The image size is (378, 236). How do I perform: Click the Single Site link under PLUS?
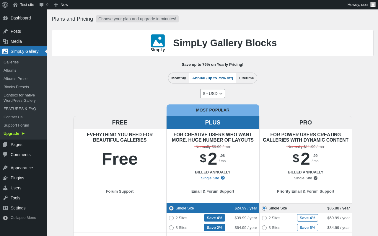[210, 178]
